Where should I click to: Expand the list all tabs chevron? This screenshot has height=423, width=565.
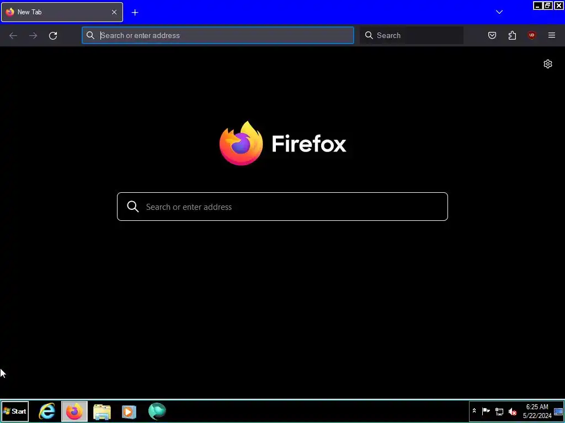(x=499, y=12)
